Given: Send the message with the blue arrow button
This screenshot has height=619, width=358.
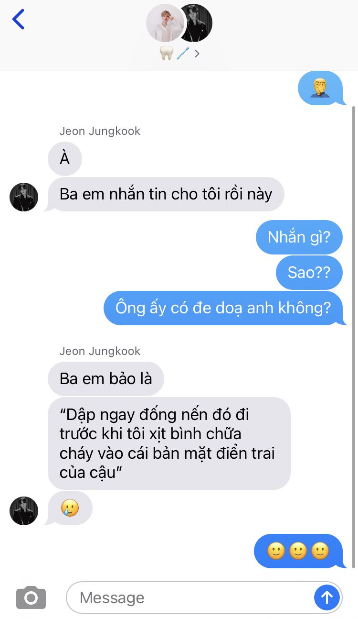Looking at the screenshot, I should (x=327, y=597).
